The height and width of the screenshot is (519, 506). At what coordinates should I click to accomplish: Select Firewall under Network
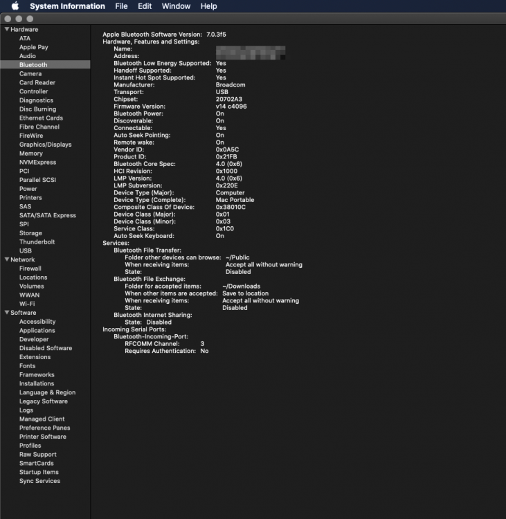pyautogui.click(x=30, y=268)
